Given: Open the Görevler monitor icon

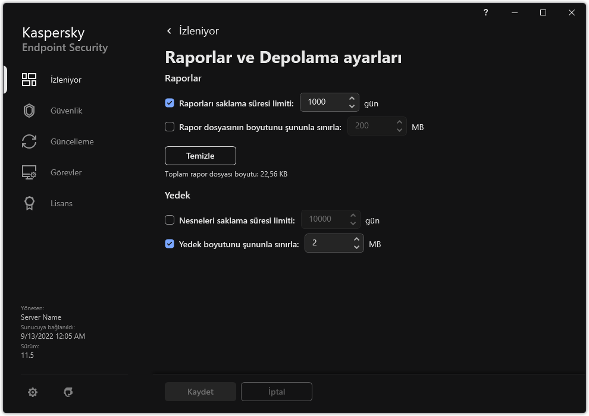Looking at the screenshot, I should tap(29, 172).
